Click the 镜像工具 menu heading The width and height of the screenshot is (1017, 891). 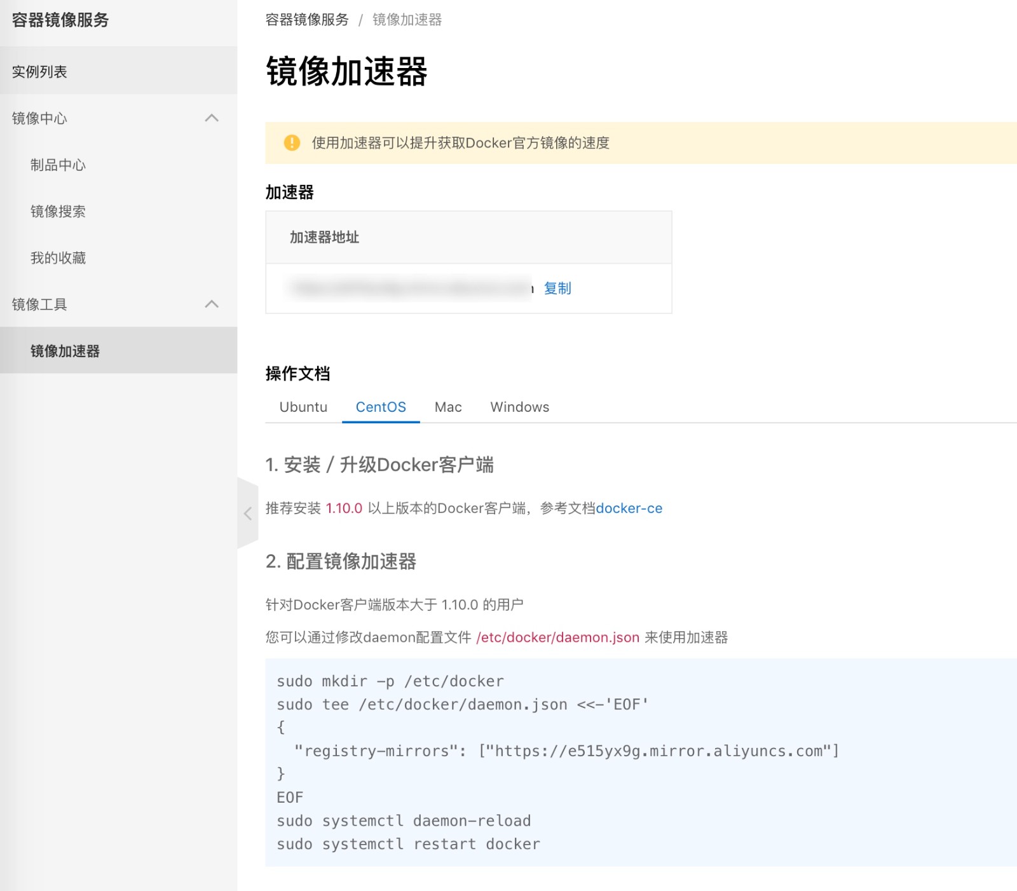tap(39, 304)
